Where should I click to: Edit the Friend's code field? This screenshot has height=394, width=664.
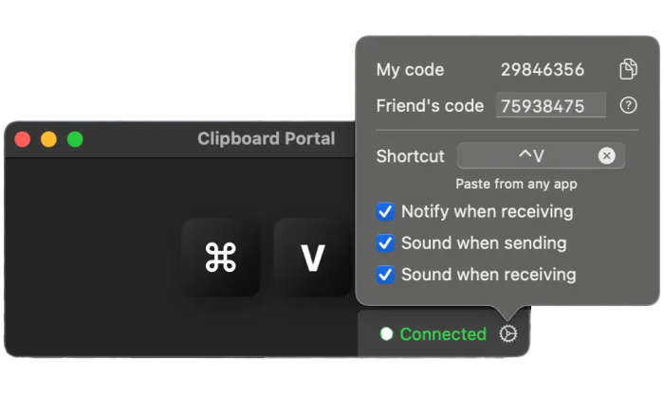551,106
